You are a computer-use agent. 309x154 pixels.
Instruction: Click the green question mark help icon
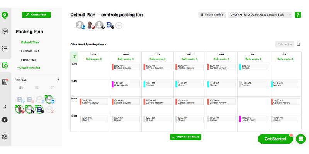(x=298, y=15)
